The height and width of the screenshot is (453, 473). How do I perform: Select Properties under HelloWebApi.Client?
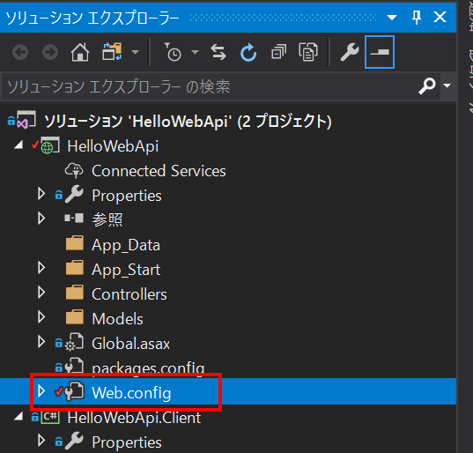click(127, 442)
